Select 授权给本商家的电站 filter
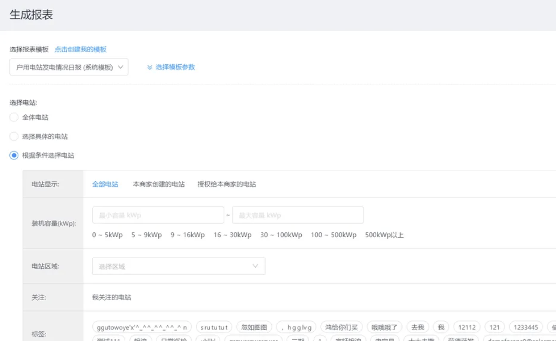This screenshot has width=556, height=341. [227, 184]
